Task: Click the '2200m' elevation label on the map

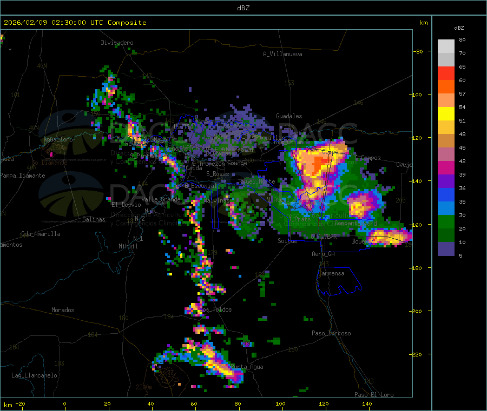Action: pyautogui.click(x=144, y=387)
